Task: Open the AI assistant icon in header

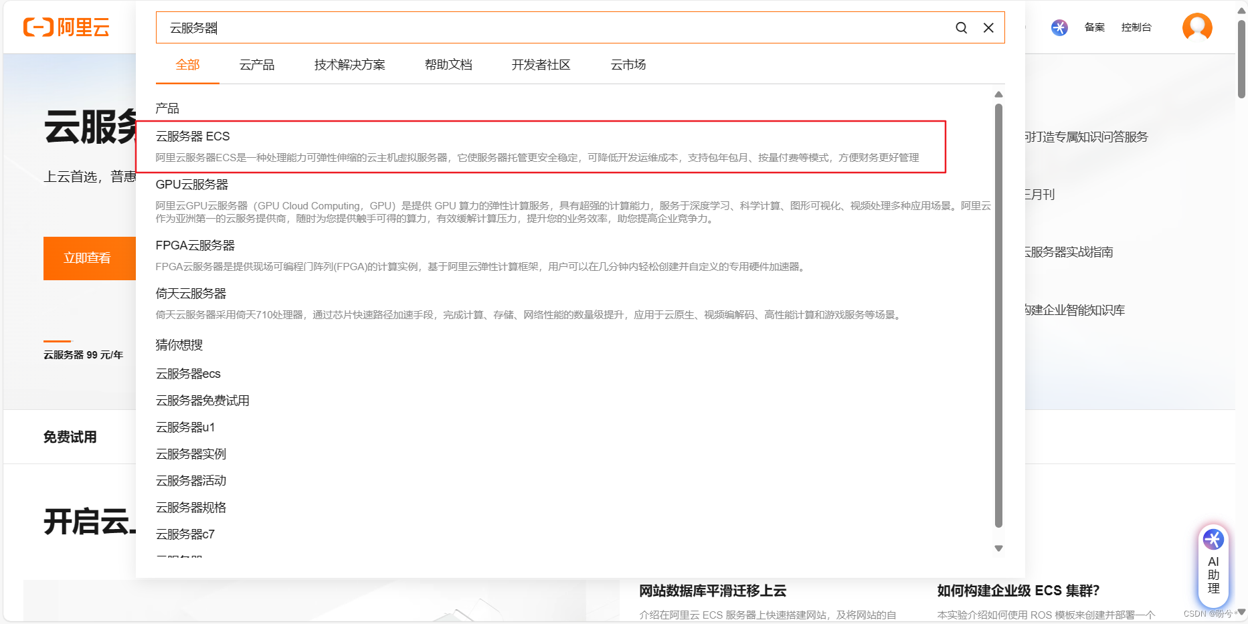Action: [1059, 27]
